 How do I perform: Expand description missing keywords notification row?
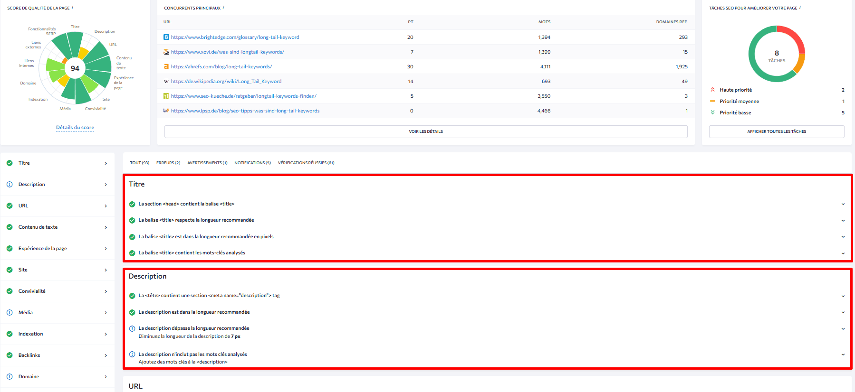[x=843, y=355]
